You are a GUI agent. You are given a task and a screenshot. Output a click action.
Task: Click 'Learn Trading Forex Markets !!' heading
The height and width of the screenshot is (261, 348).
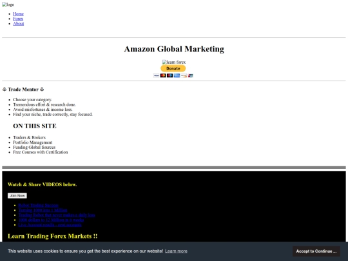pos(53,236)
